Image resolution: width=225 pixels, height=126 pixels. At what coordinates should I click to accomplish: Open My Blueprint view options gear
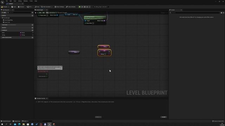click(32, 13)
